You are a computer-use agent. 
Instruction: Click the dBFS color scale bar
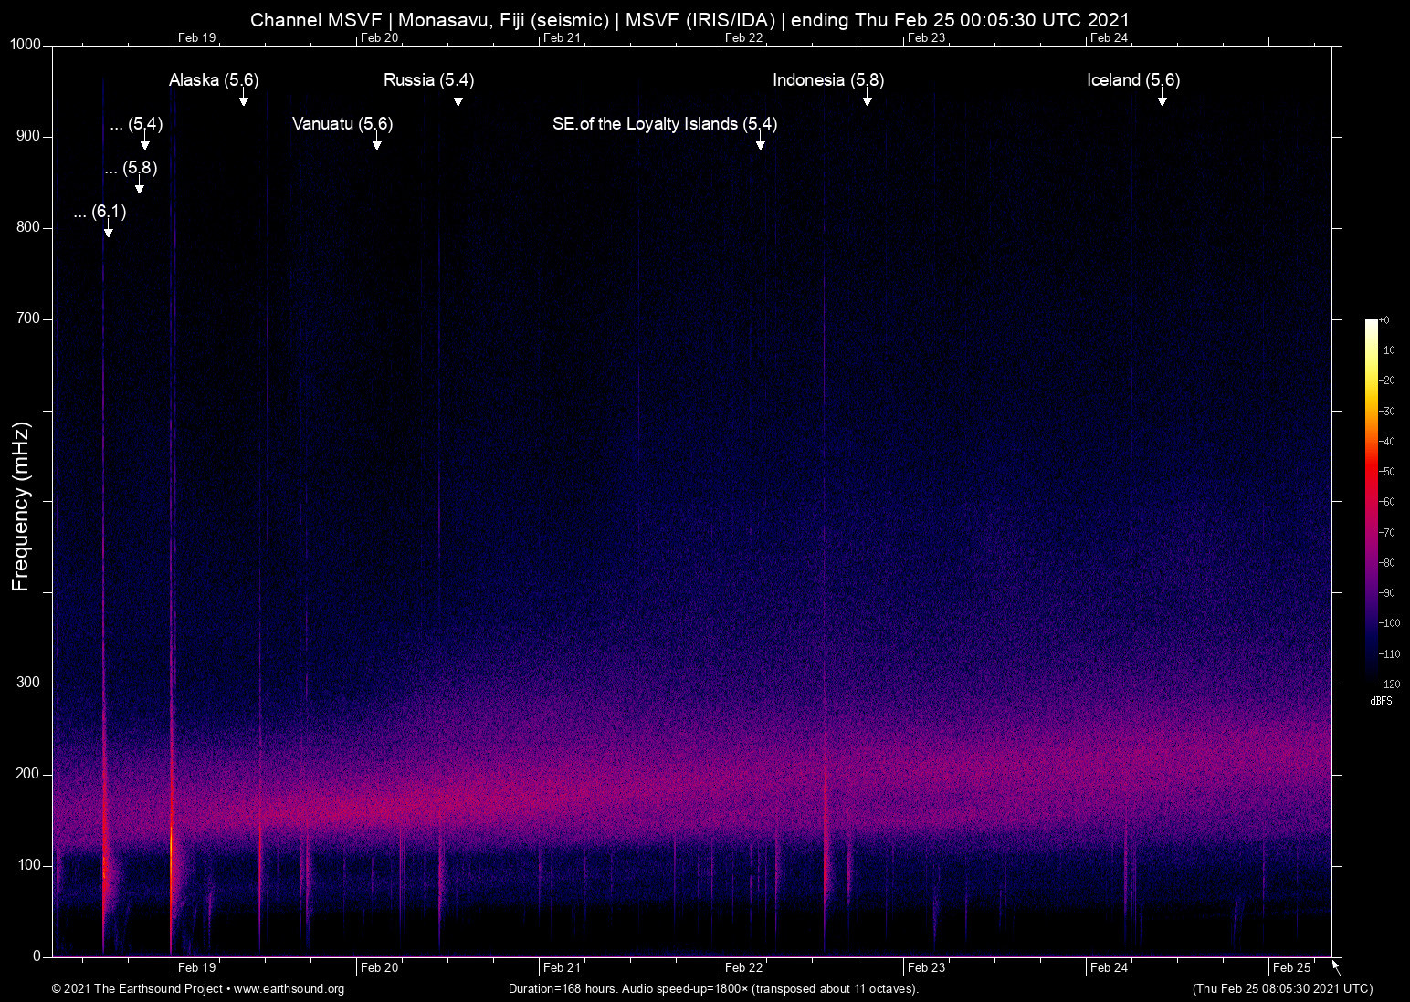[1372, 500]
